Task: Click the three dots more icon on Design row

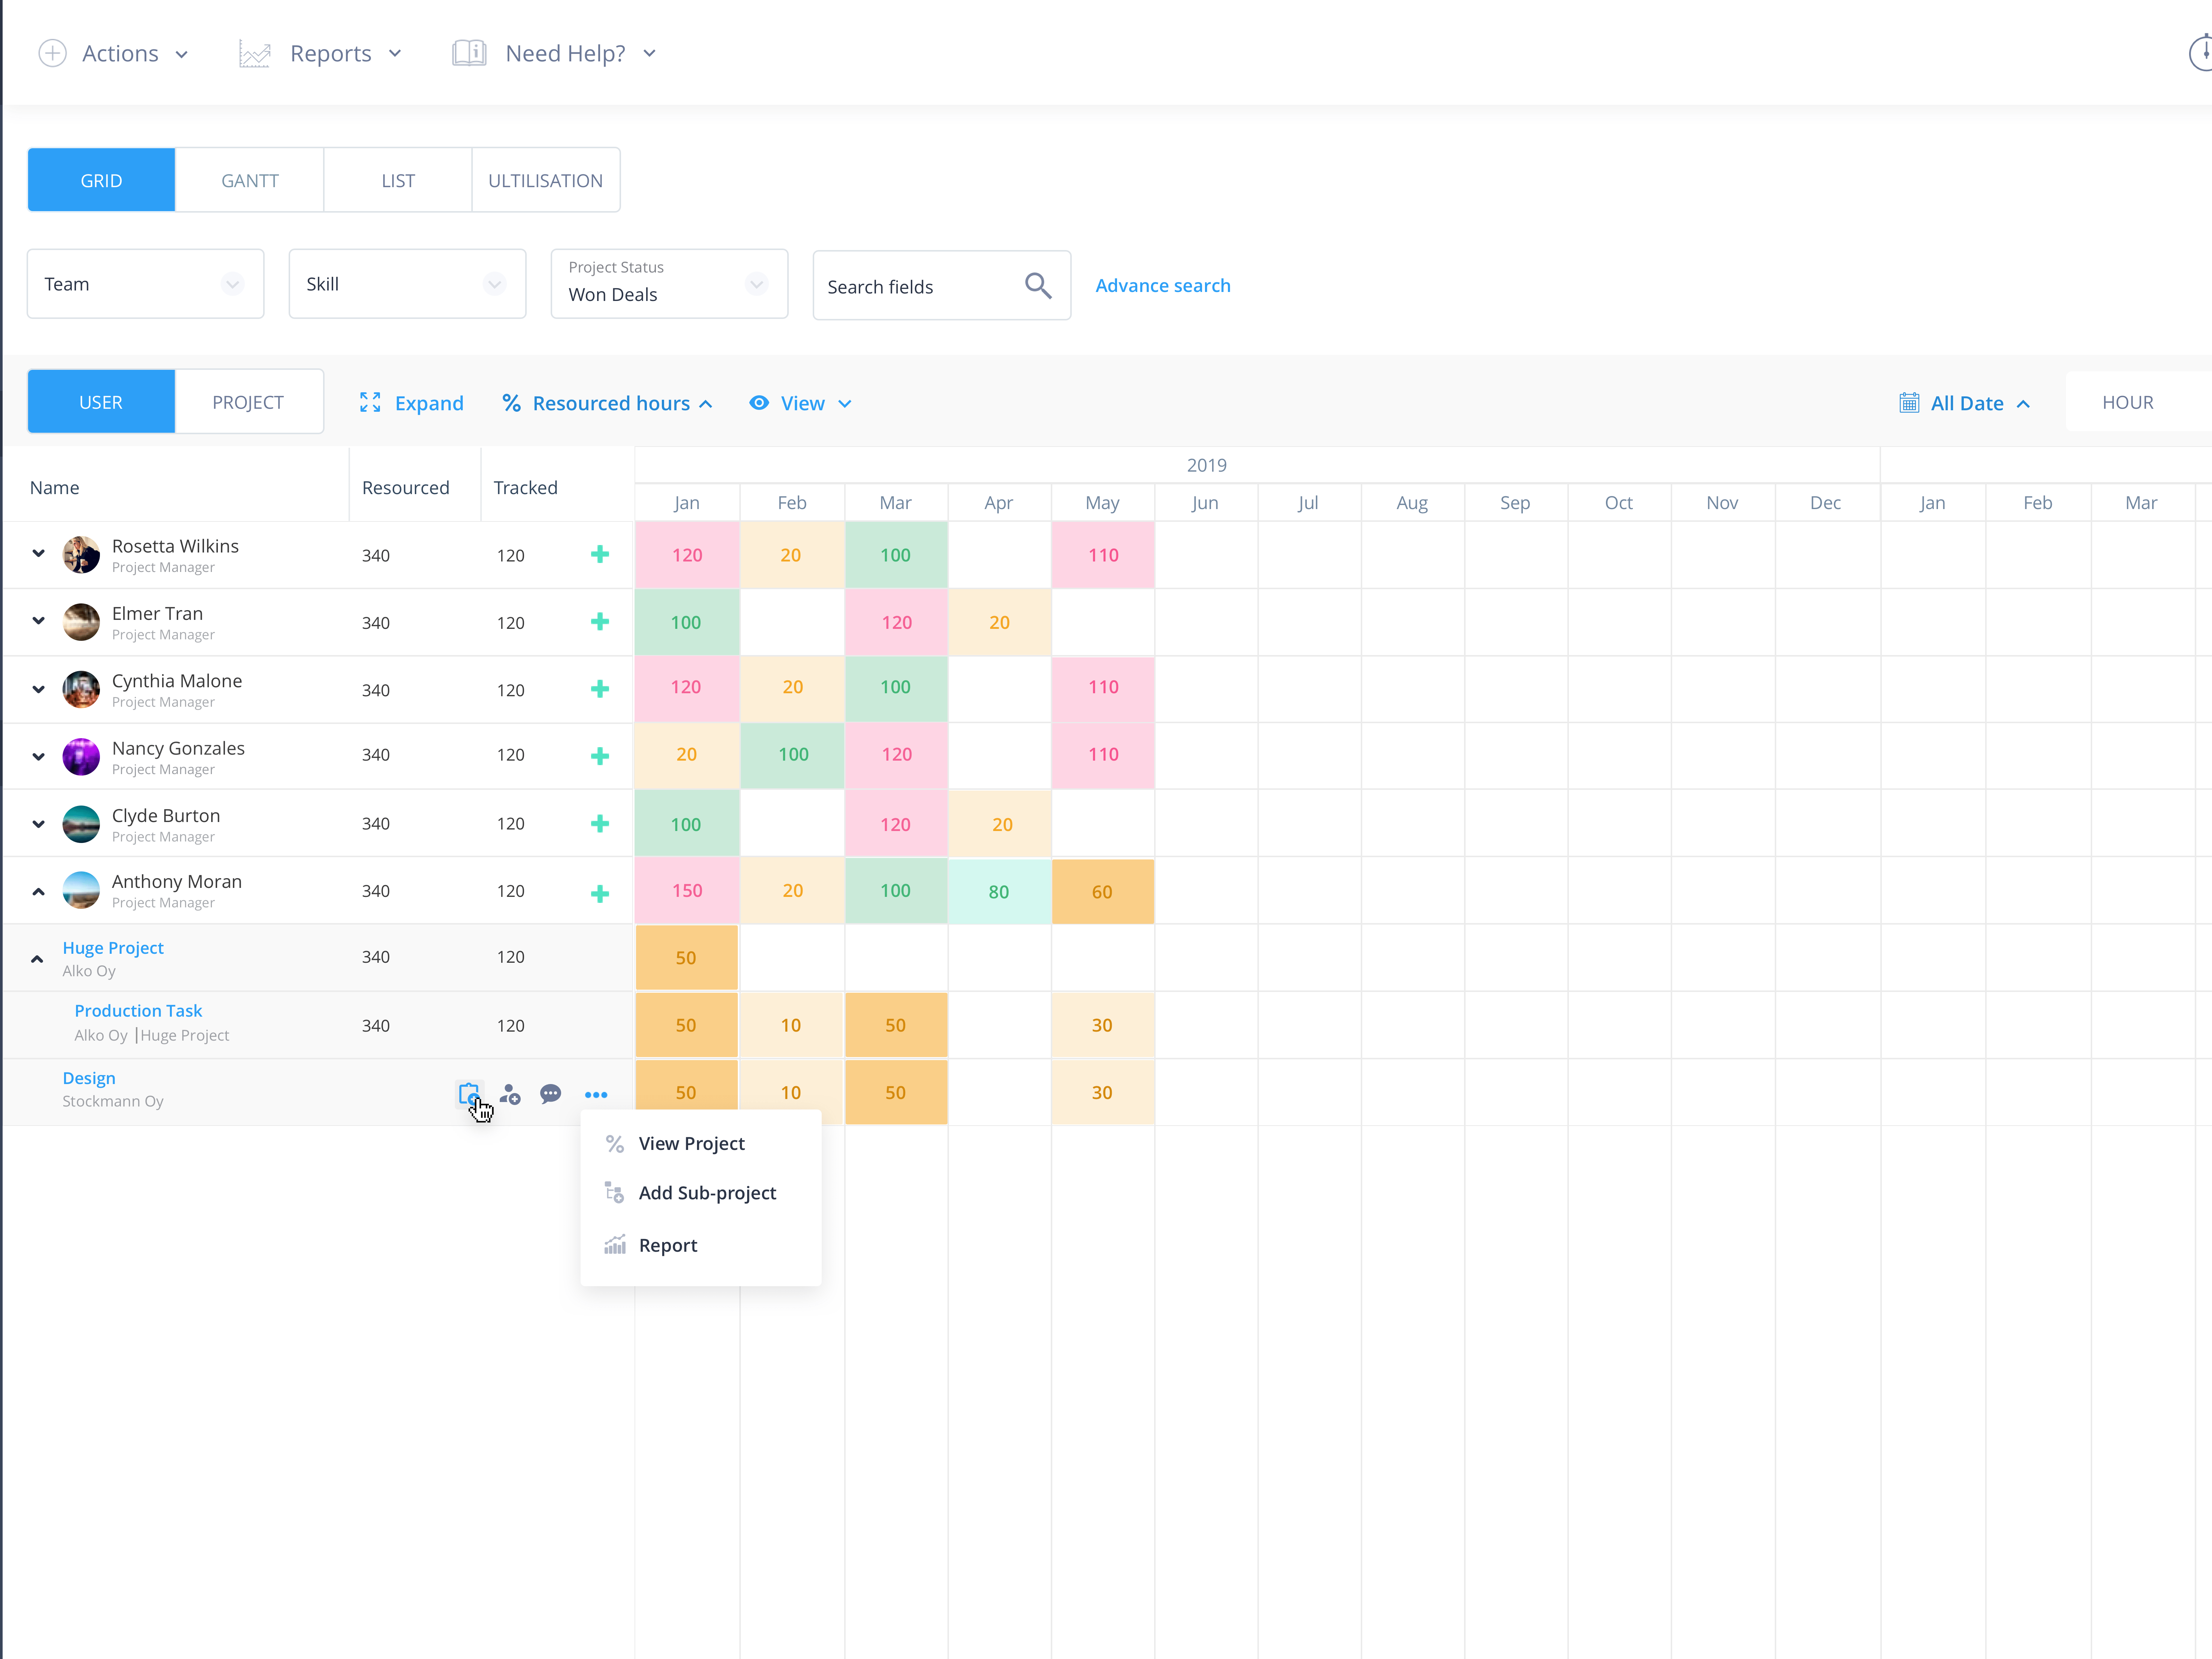Action: pos(596,1095)
